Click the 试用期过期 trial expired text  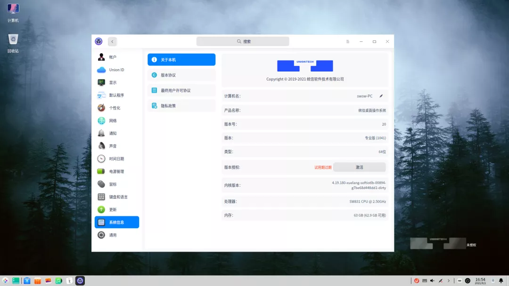(x=323, y=167)
